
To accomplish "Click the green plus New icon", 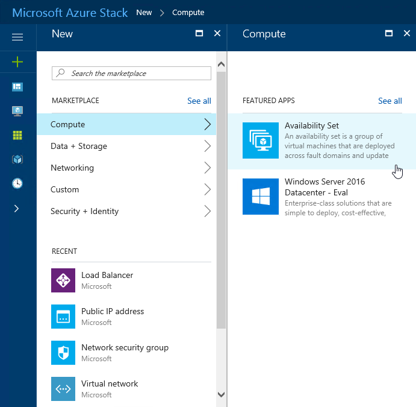I will pos(17,62).
